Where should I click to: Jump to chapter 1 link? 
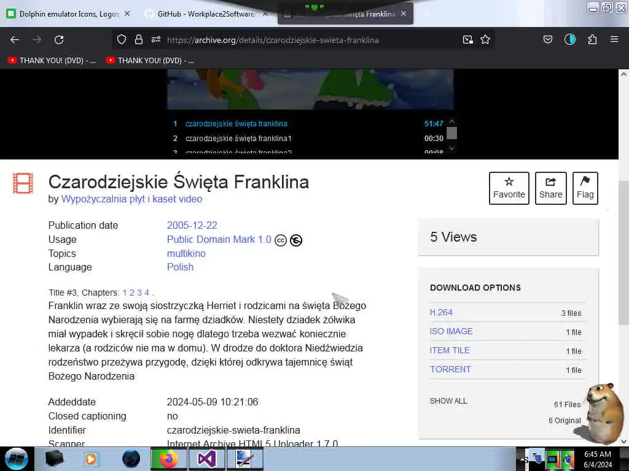(x=125, y=293)
